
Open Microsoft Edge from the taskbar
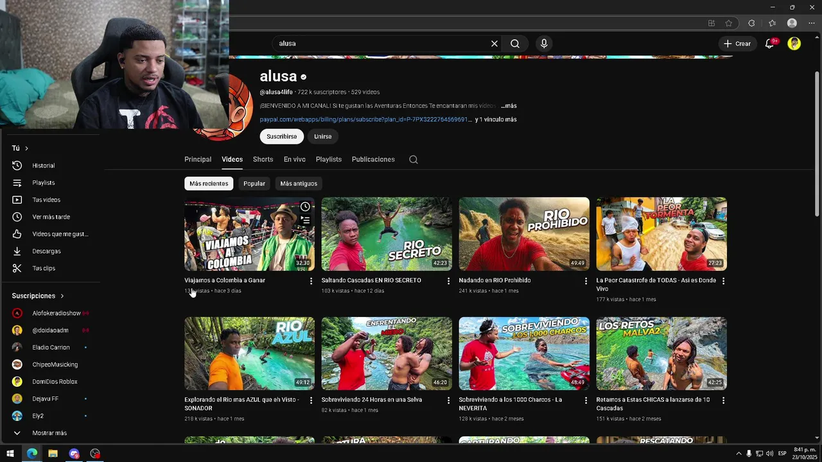[31, 454]
